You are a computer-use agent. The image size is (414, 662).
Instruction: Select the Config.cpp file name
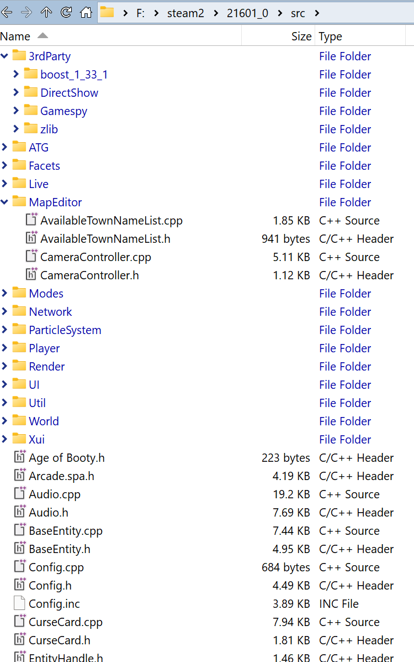pos(56,567)
